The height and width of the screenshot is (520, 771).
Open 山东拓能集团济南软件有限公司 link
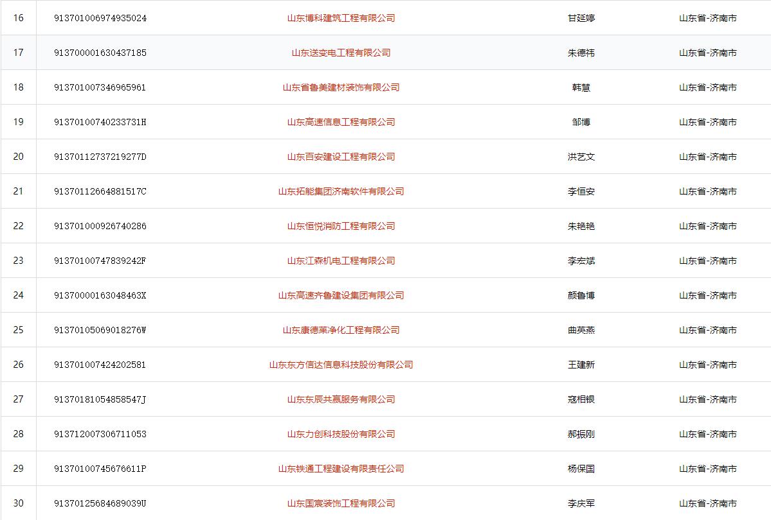tap(341, 191)
